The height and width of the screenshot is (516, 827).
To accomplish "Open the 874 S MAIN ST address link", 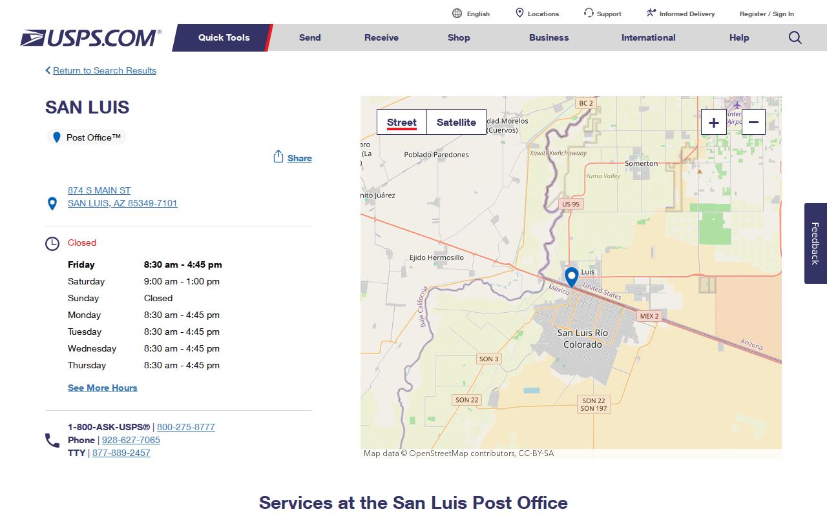I will pos(123,197).
